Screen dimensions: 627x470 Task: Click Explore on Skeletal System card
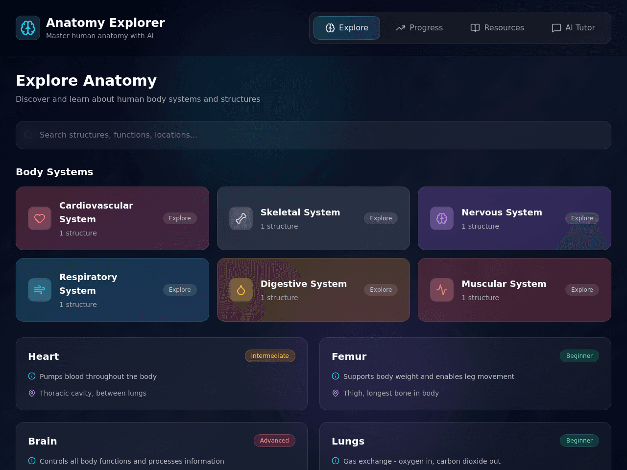coord(381,218)
